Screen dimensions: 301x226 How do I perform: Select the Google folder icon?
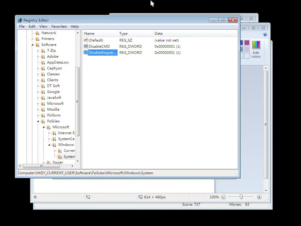pos(43,92)
